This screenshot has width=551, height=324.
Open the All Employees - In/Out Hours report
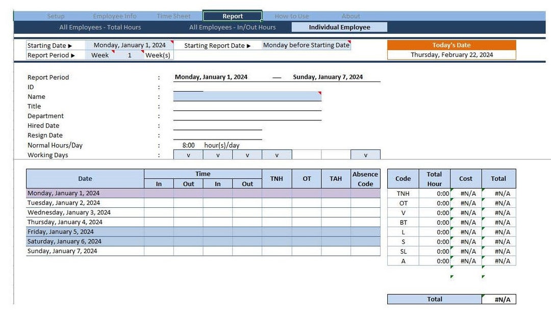pos(233,27)
